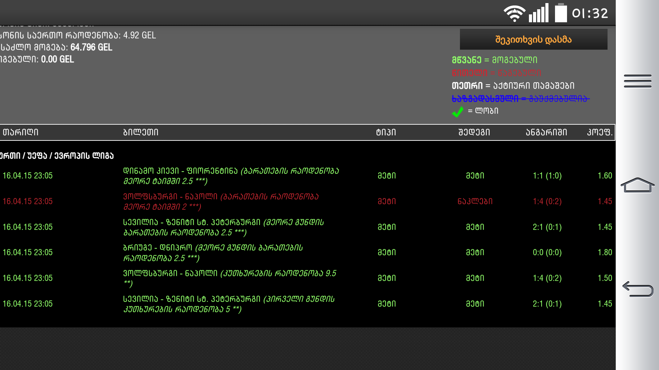Viewport: 659px width, 370px height.
Task: Sort by 'თარიღი' column header
Action: pyautogui.click(x=21, y=132)
